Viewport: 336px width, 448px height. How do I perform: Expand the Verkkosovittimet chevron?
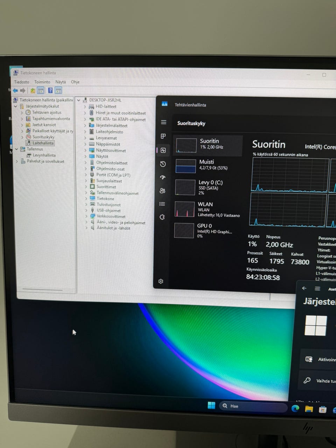pos(86,216)
